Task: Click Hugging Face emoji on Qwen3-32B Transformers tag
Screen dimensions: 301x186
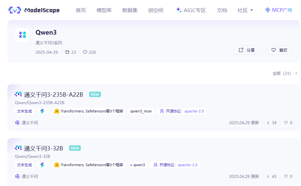Action: point(57,165)
